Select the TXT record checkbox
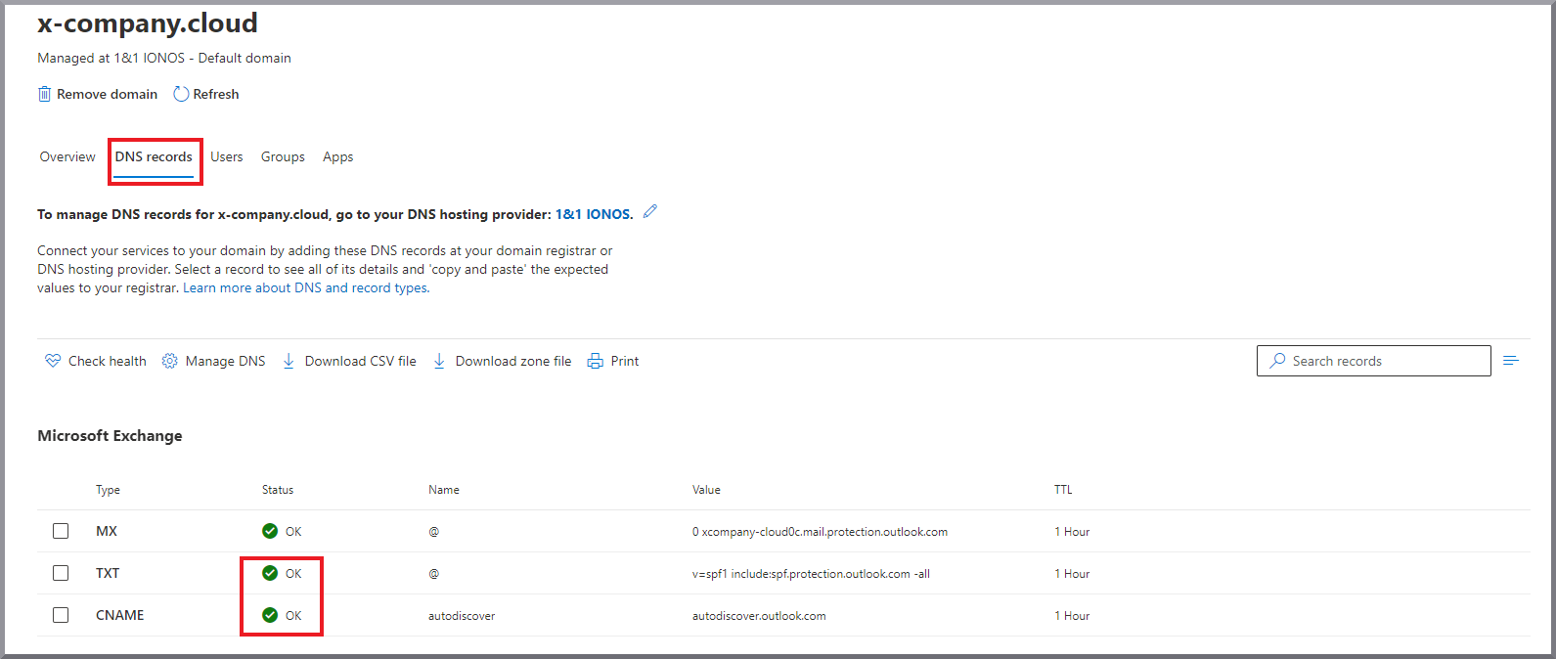The width and height of the screenshot is (1556, 659). coord(61,573)
